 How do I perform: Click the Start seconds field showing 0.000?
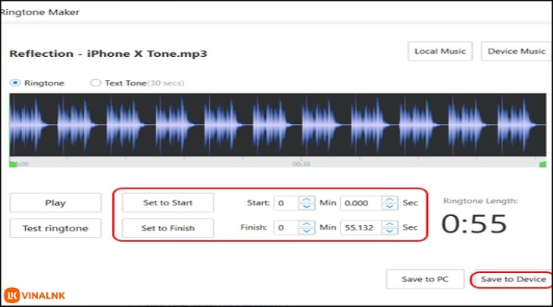pyautogui.click(x=360, y=203)
